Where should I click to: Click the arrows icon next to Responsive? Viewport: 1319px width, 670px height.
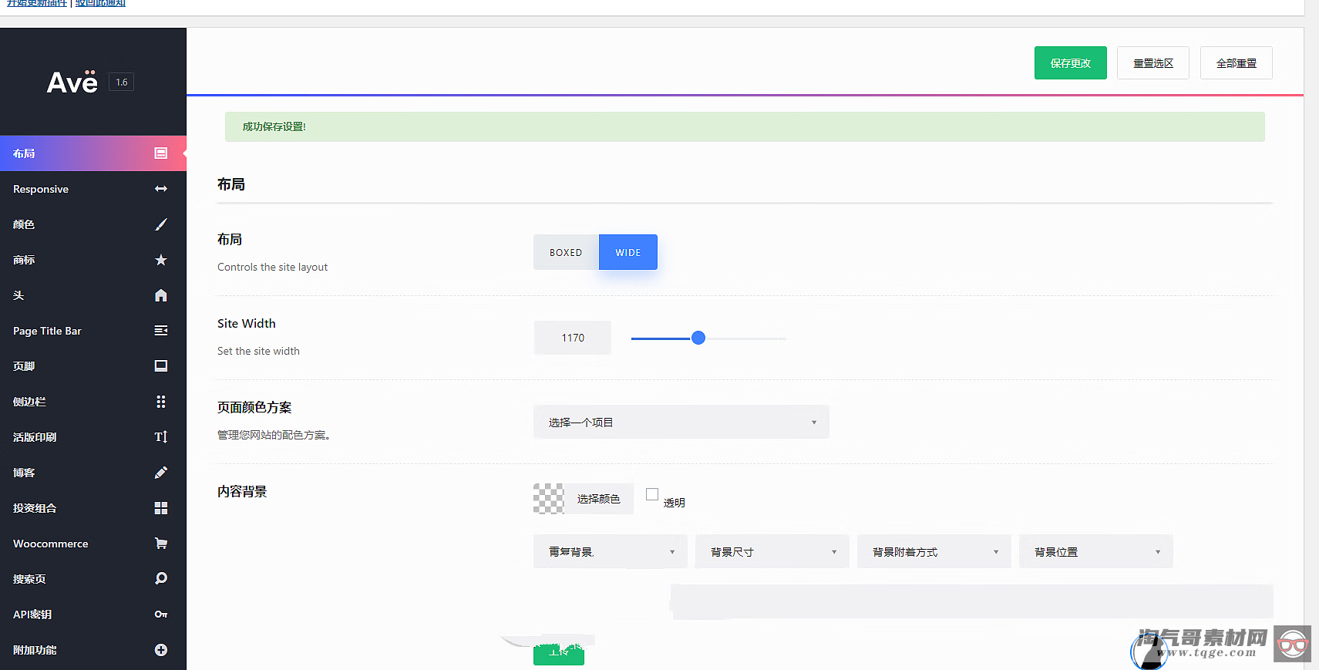tap(160, 189)
